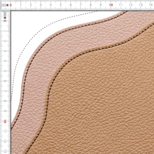Select number 4 on the vertical ruler
The height and width of the screenshot is (154, 154).
coord(5,61)
